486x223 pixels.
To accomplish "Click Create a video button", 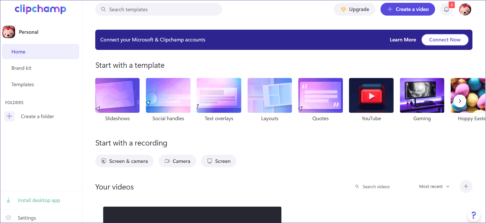I will coord(408,9).
